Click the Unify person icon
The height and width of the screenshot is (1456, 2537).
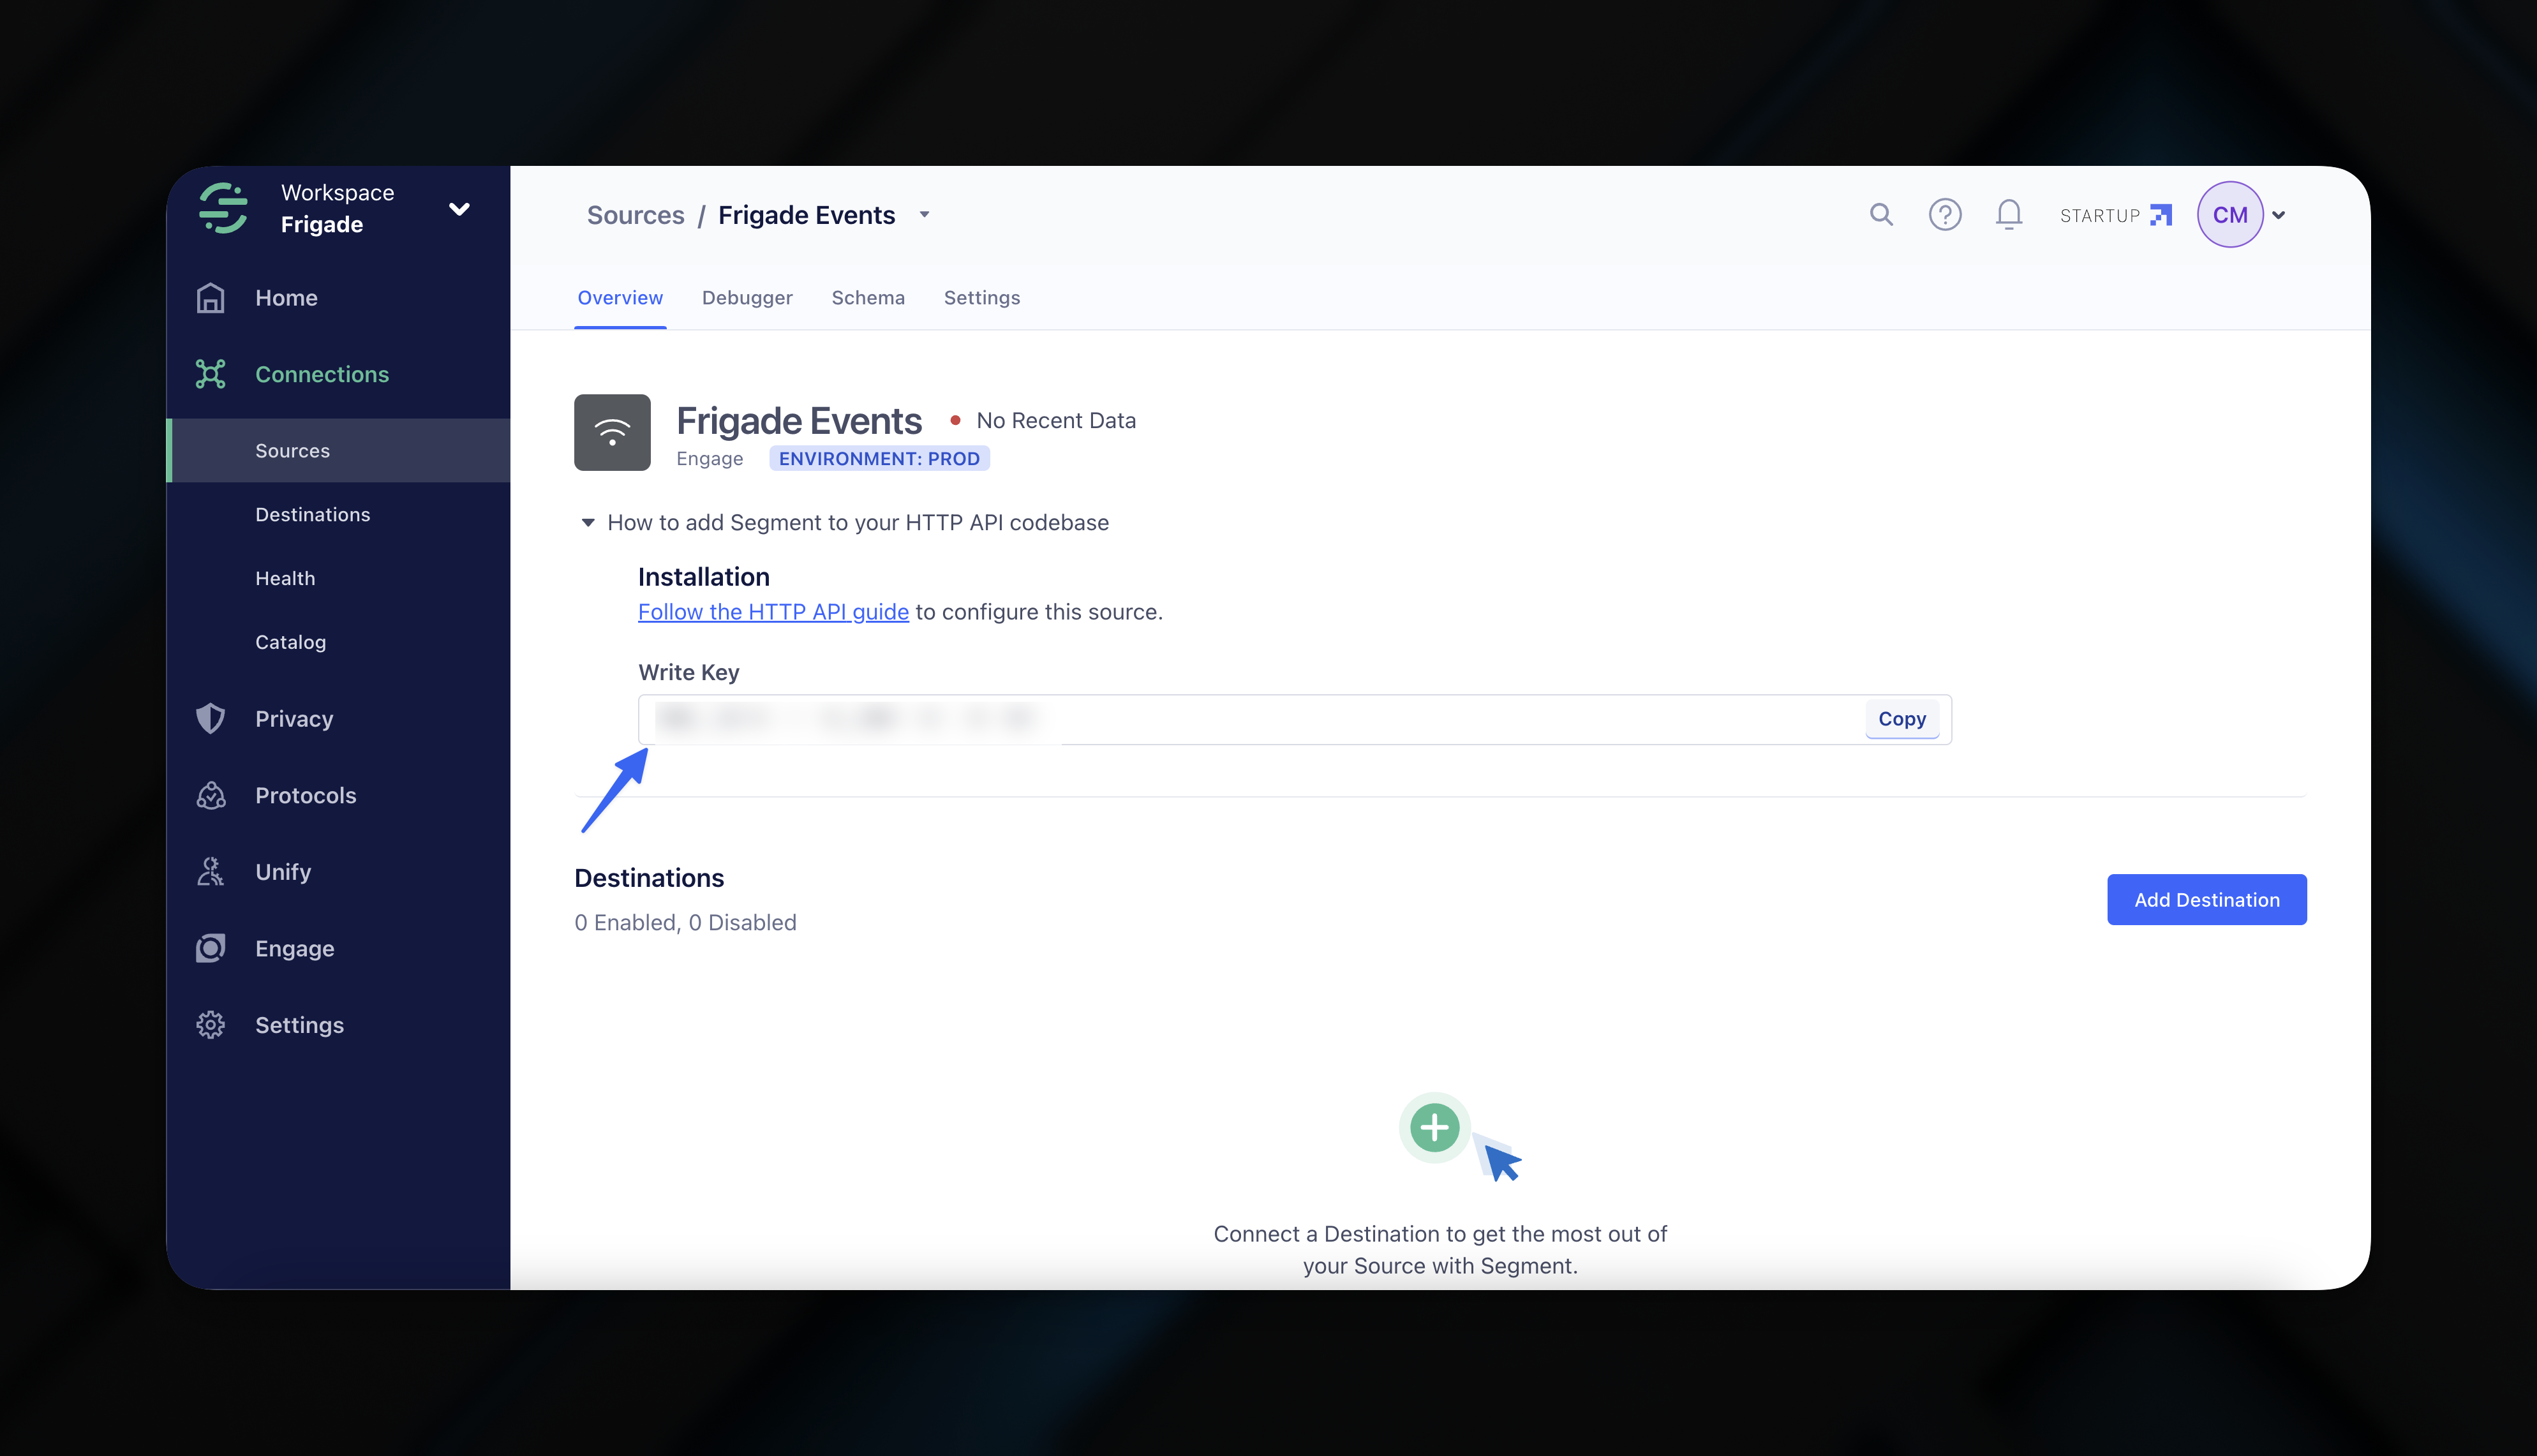211,872
